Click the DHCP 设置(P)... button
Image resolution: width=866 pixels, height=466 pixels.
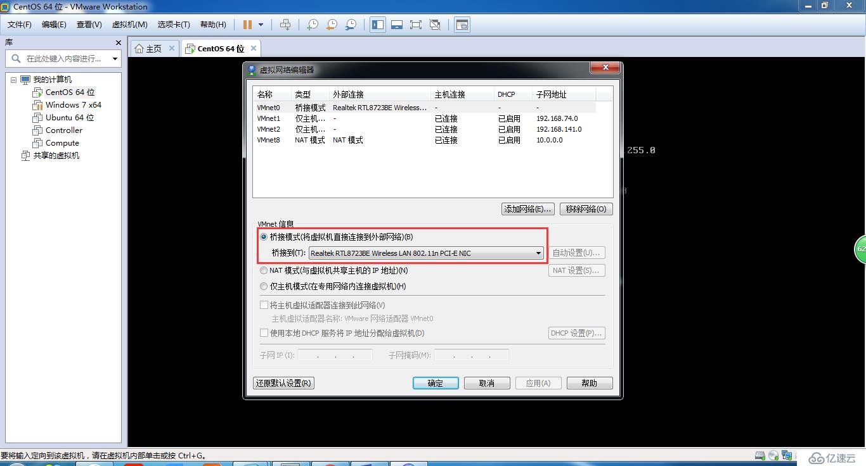tap(576, 333)
